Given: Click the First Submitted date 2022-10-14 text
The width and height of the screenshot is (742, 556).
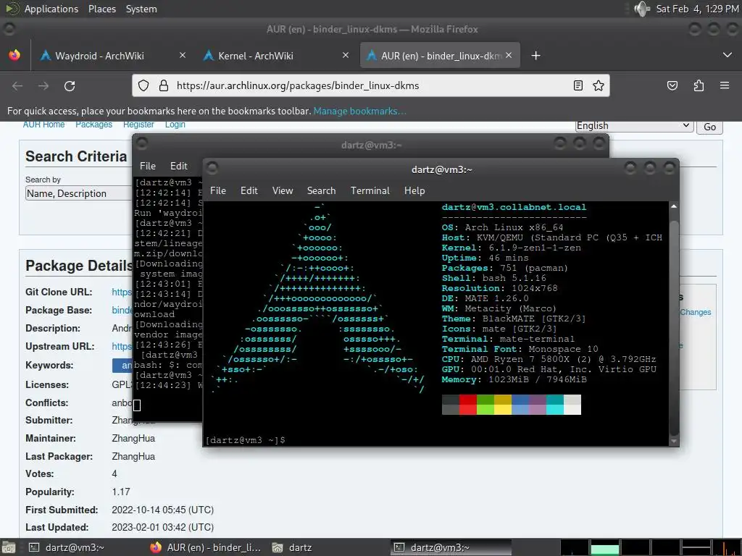Looking at the screenshot, I should click(162, 510).
